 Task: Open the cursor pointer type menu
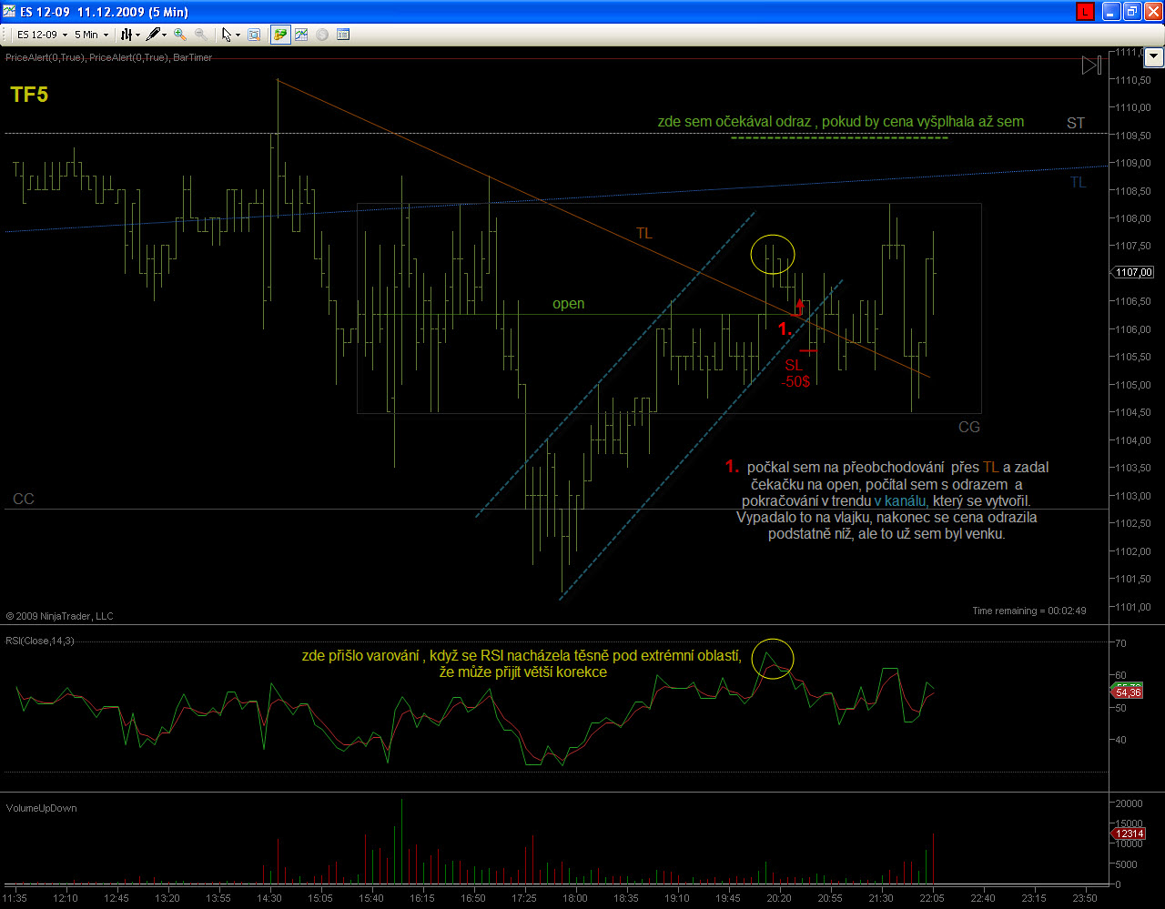coord(231,35)
